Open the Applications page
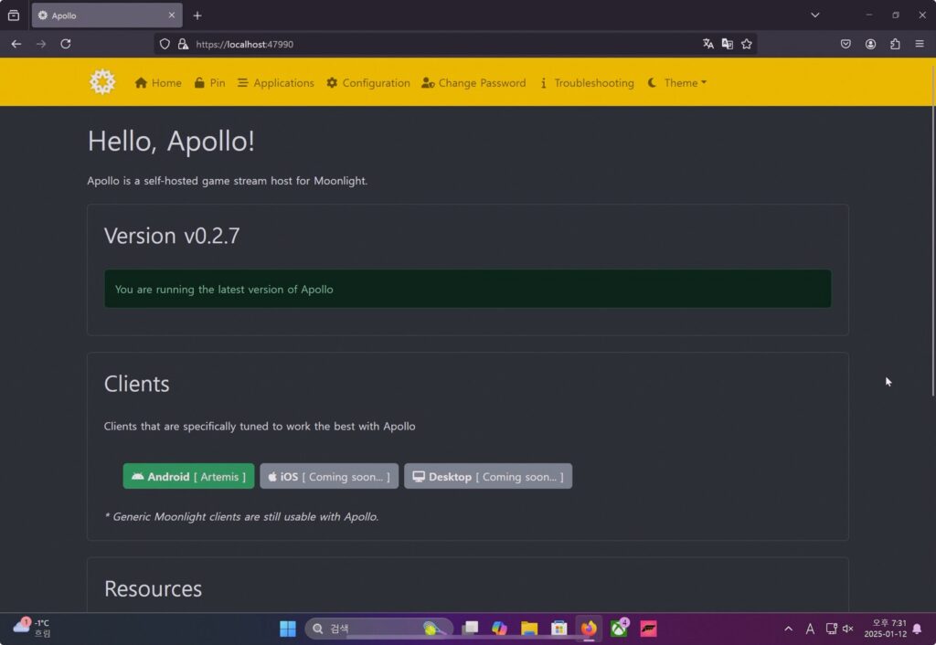 (x=276, y=83)
